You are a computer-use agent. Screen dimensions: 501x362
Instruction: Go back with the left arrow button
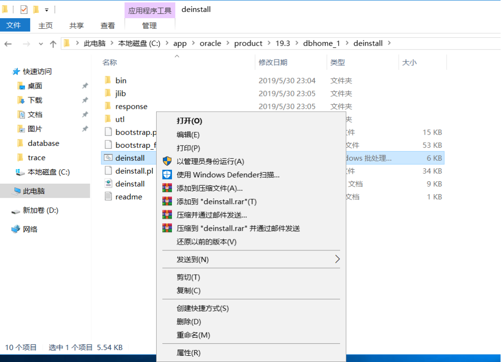point(8,44)
